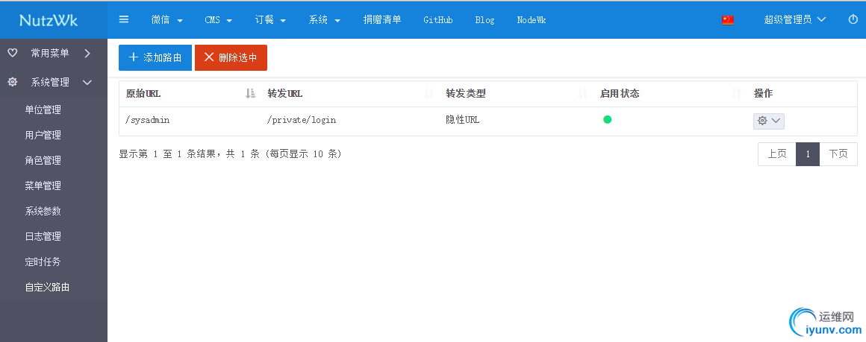Open the 捐赠清单 menu item
Screen dimensions: 866x342
point(382,20)
